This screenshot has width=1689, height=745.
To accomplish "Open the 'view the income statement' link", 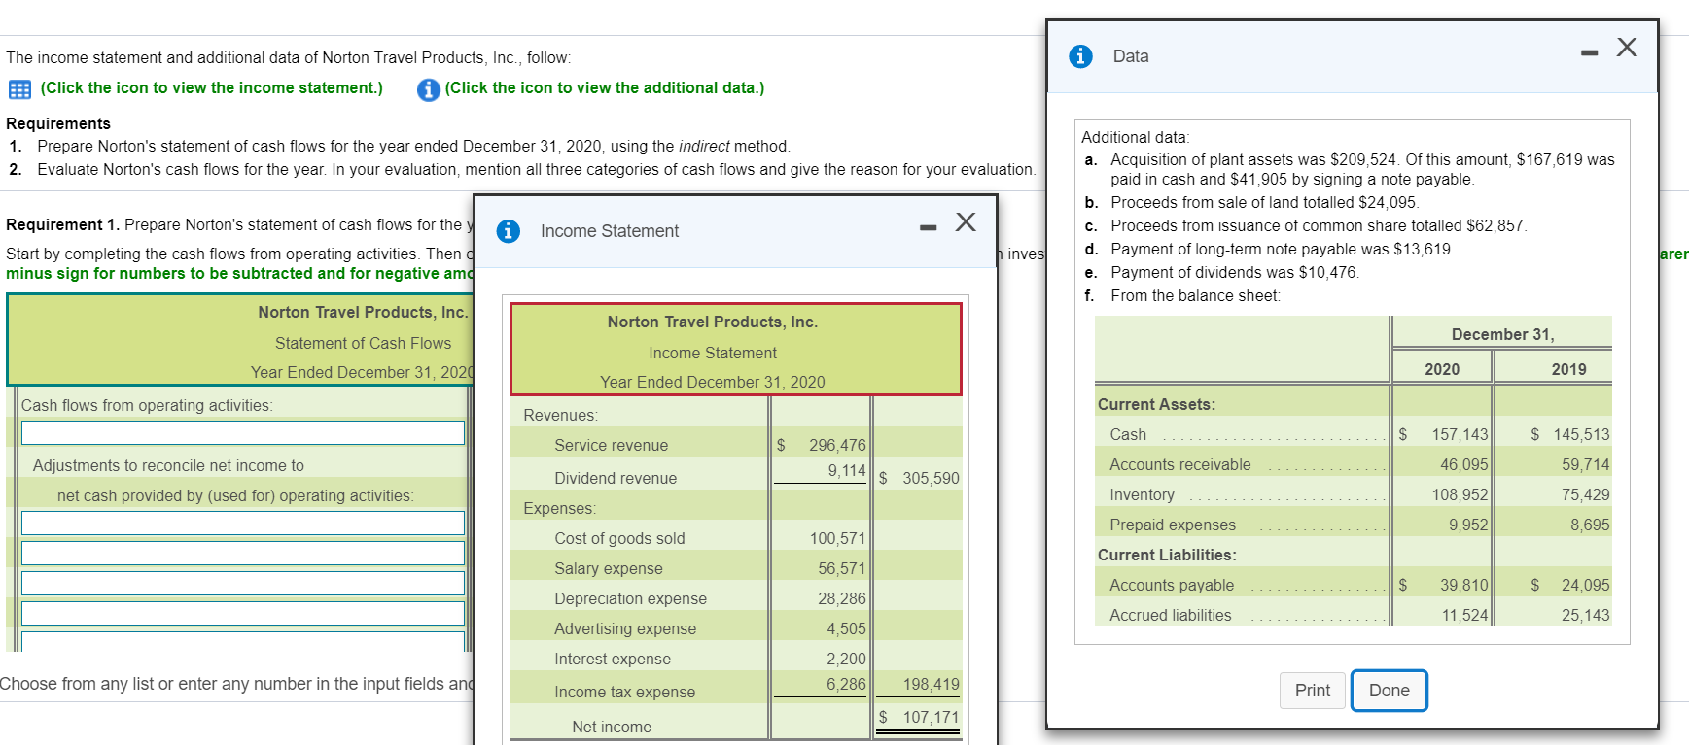I will click(x=212, y=88).
